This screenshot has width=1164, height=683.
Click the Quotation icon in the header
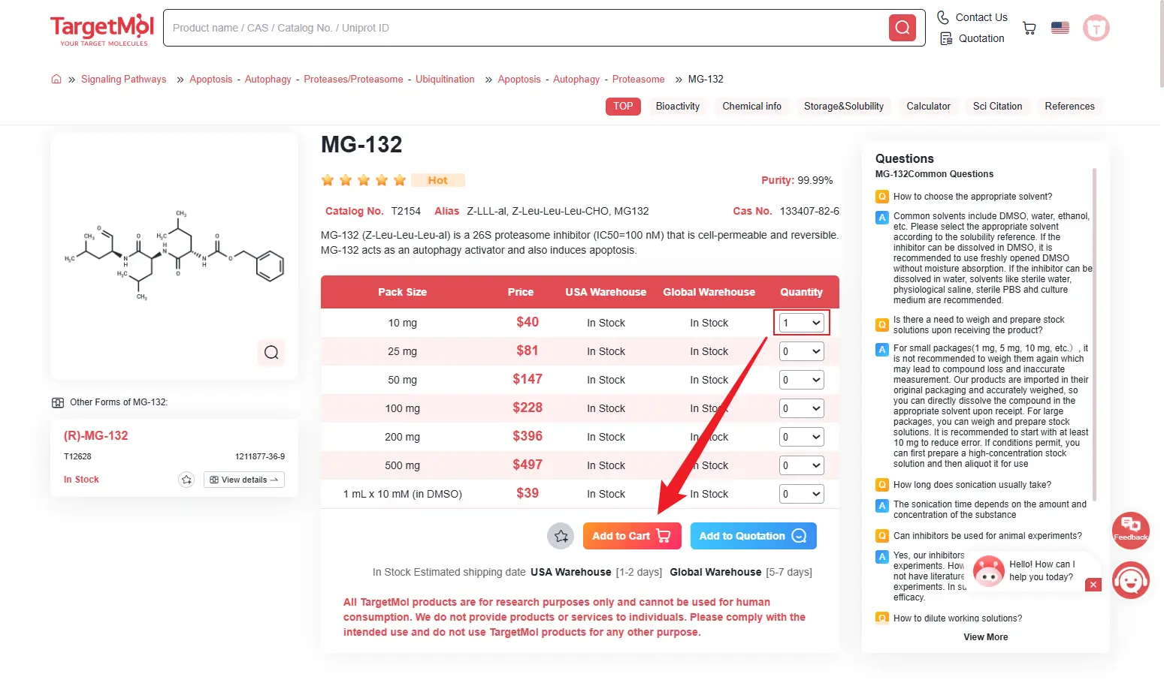coord(945,38)
